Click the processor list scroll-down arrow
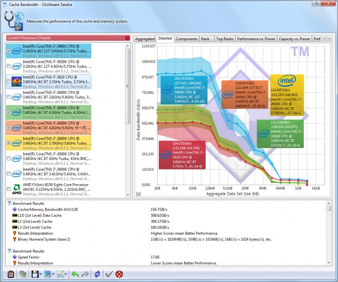This screenshot has width=338, height=282. point(128,195)
